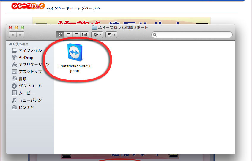The height and width of the screenshot is (161, 252).
Task: Click the よく使う項目 sidebar header
Action: [x=19, y=44]
